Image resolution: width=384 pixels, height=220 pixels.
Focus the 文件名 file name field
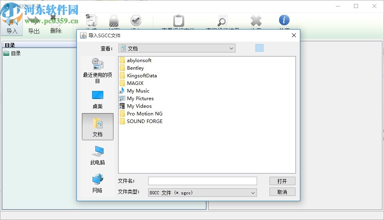coord(203,181)
